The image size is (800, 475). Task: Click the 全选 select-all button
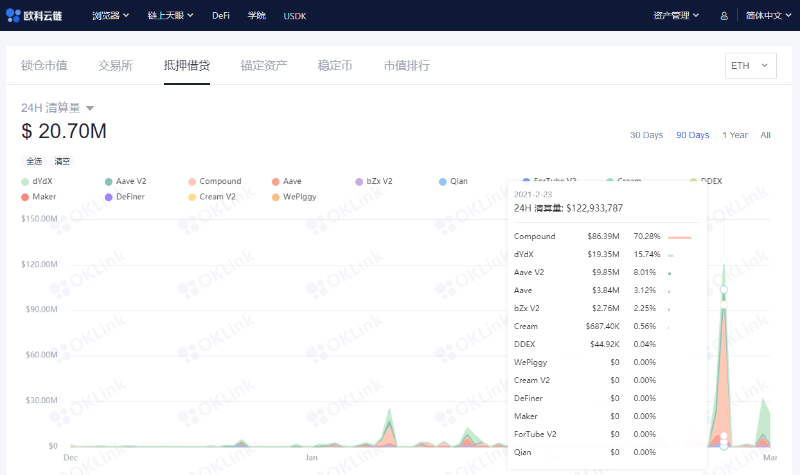pos(33,161)
